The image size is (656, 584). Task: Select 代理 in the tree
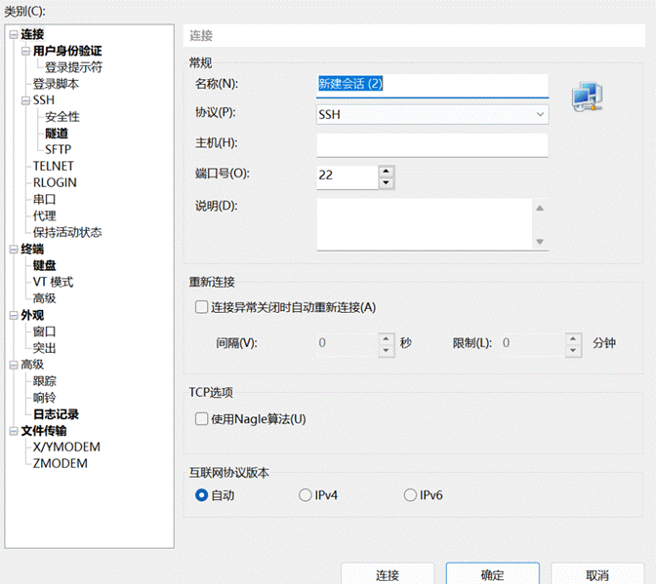pyautogui.click(x=44, y=215)
